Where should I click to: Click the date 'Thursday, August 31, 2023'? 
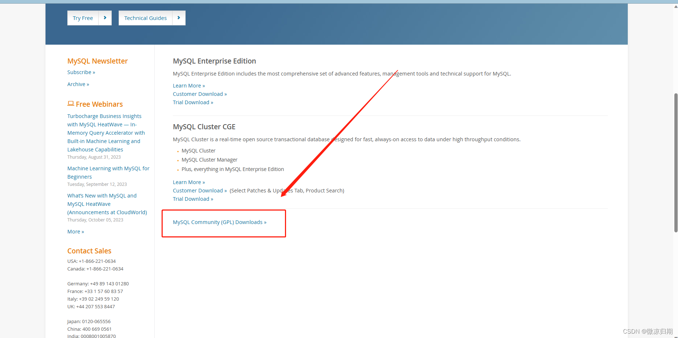94,157
